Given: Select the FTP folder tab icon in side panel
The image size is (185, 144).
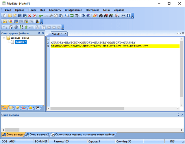Looking at the screenshot, I should click(x=17, y=108).
